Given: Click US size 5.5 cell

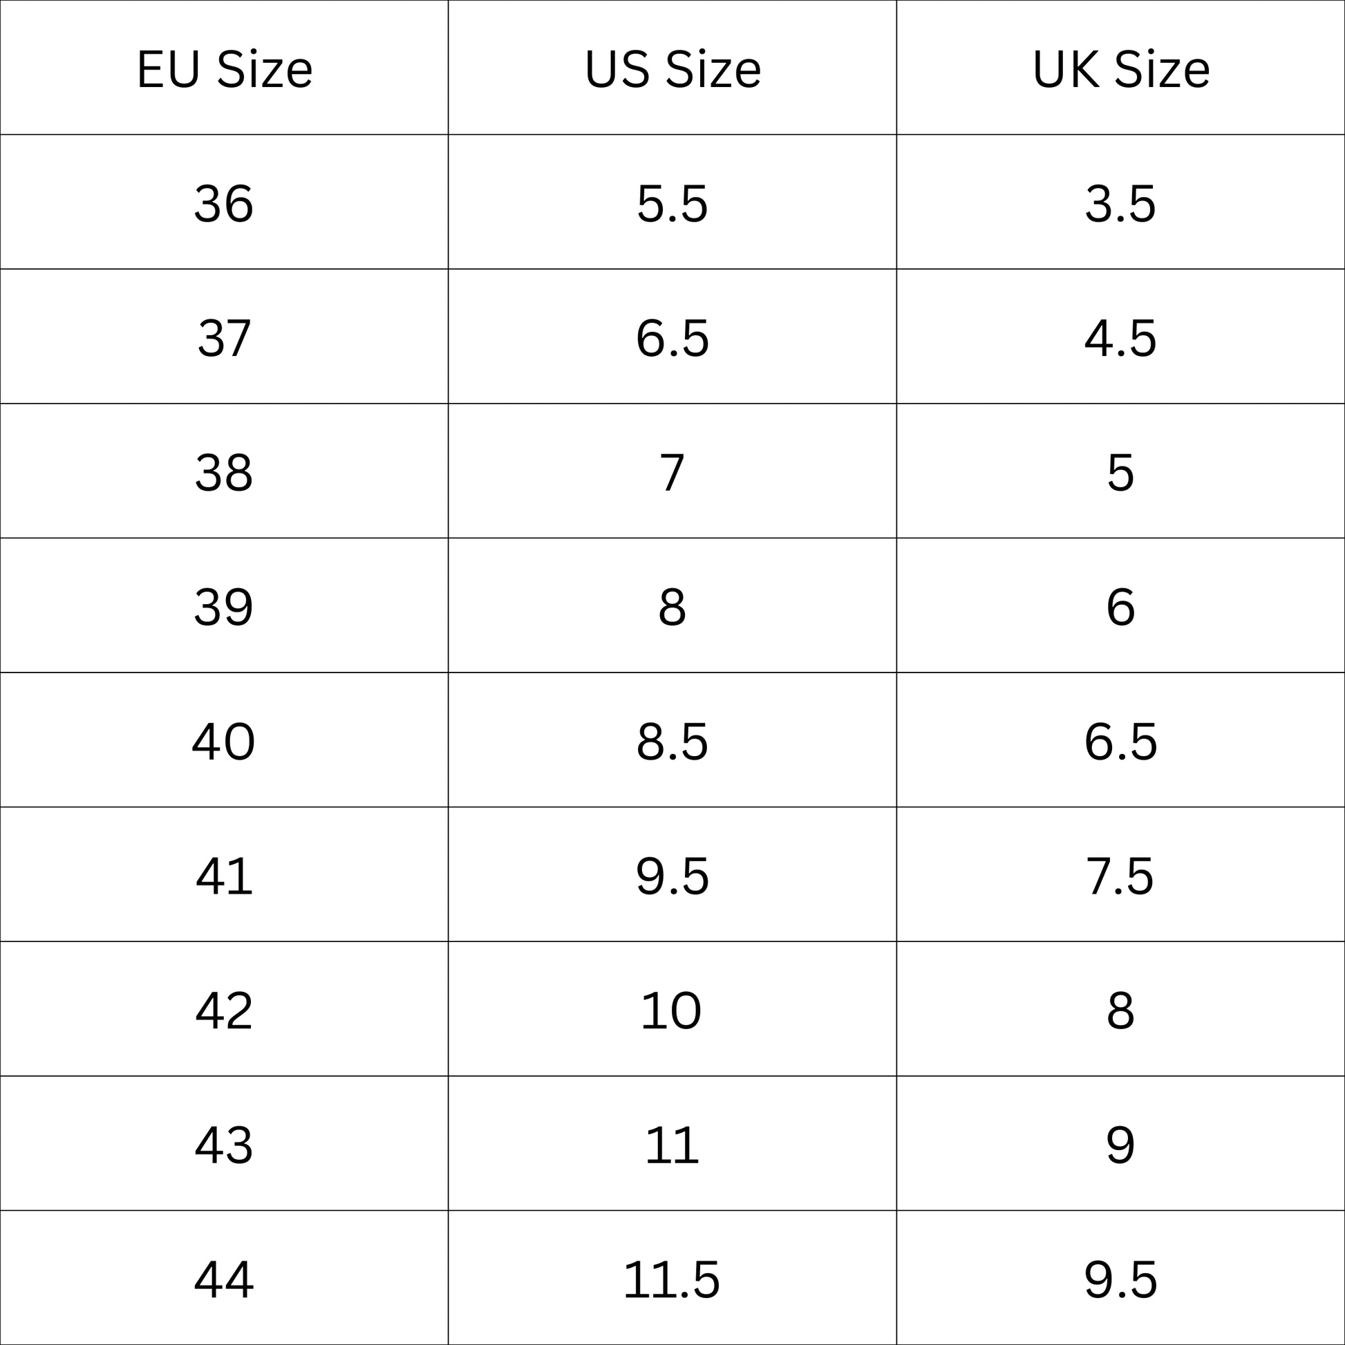Looking at the screenshot, I should click(672, 203).
